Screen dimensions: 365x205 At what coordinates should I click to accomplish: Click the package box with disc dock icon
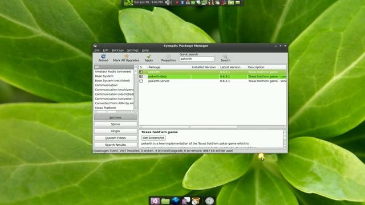(196, 201)
